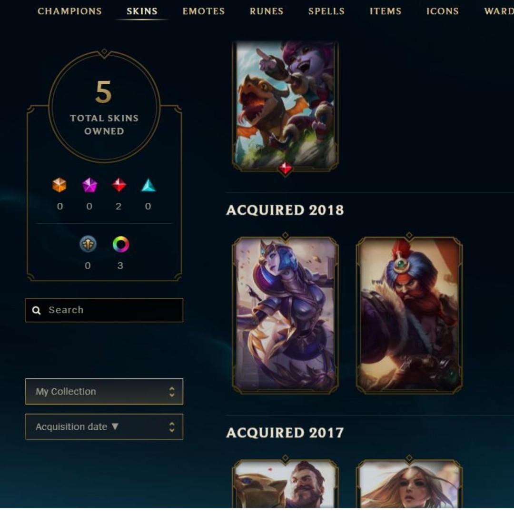
Task: Click inside the Search input field
Action: [104, 310]
